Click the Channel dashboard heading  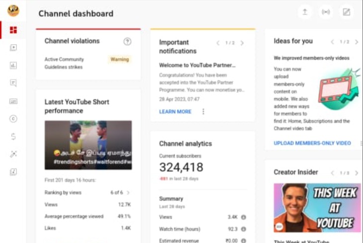(x=76, y=13)
